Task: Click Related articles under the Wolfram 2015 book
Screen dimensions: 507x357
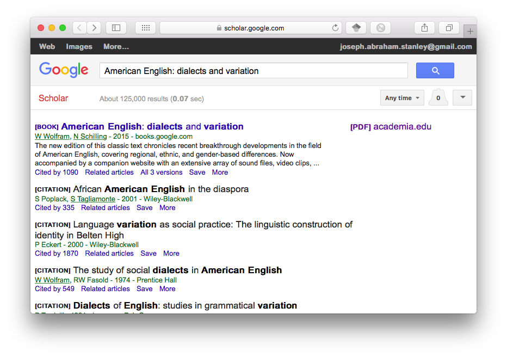Action: [x=109, y=173]
